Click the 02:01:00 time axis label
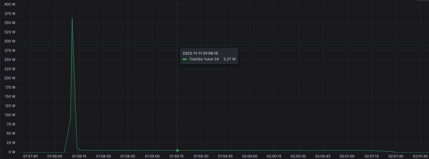This screenshot has height=159, width=429. pos(347,156)
